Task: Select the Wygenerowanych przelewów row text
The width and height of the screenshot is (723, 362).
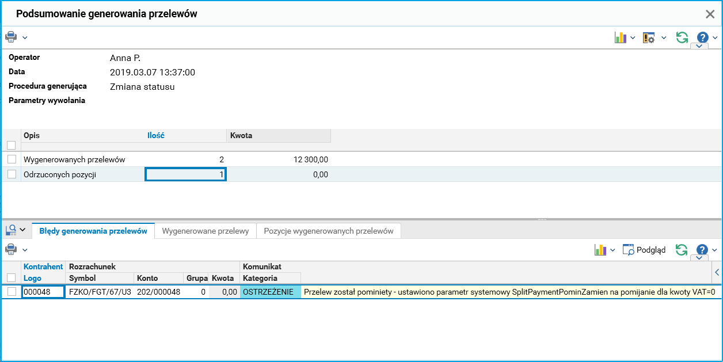Action: pyautogui.click(x=74, y=159)
